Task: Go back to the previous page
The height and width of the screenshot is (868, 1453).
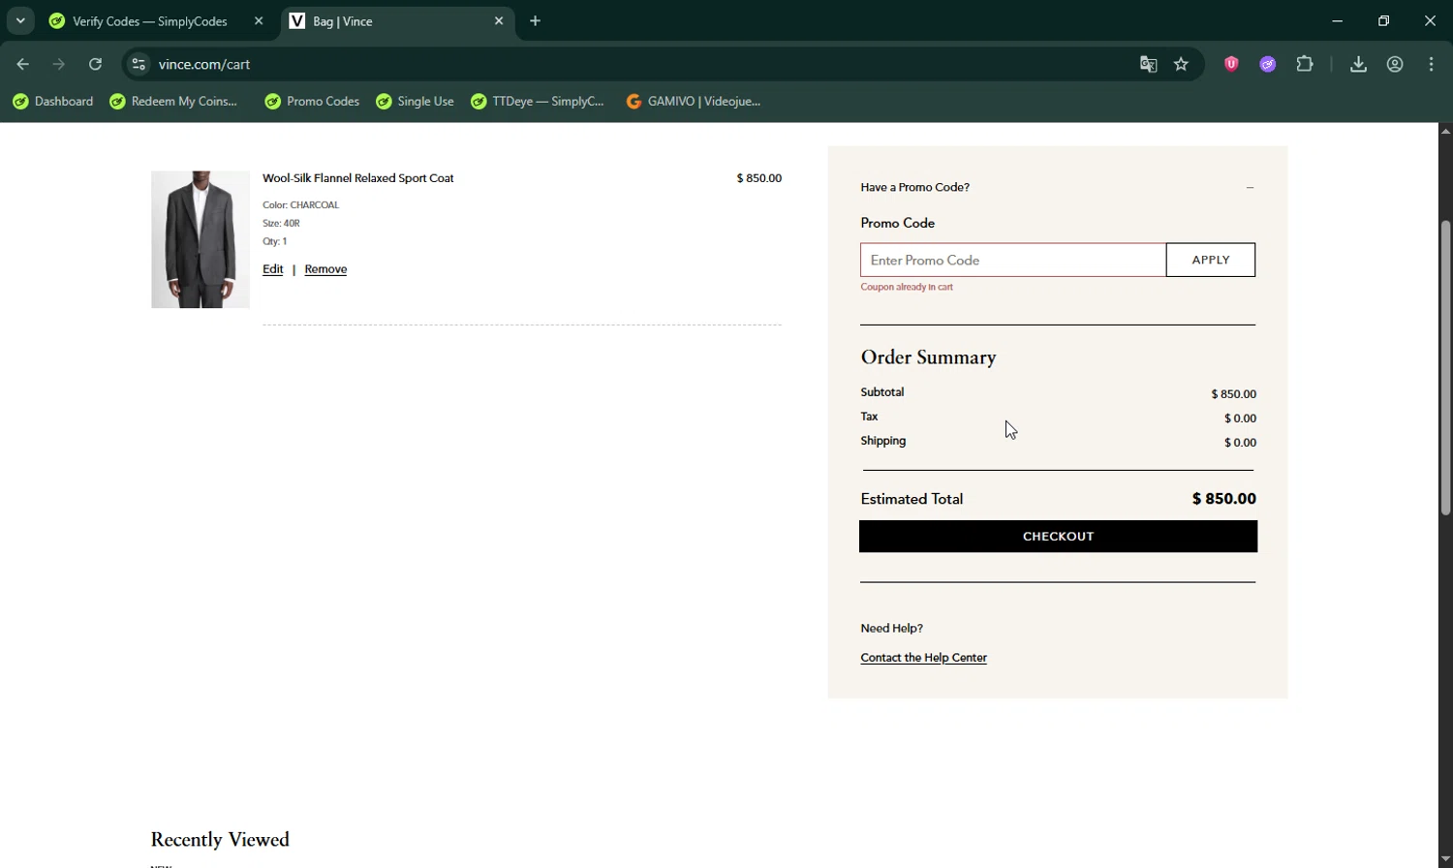Action: point(23,65)
